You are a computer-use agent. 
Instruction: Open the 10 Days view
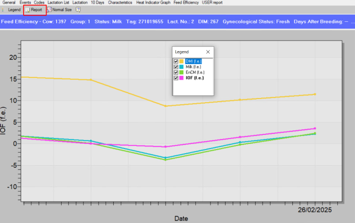[x=97, y=3]
